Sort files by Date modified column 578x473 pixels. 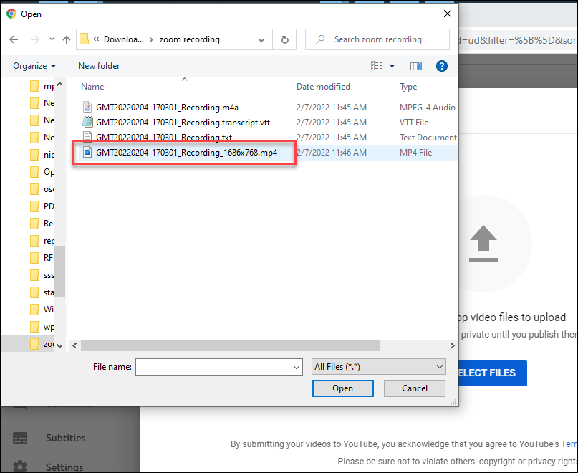[x=323, y=87]
